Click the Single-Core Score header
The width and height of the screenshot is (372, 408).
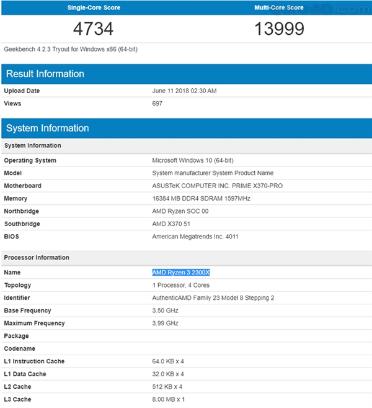tap(94, 8)
